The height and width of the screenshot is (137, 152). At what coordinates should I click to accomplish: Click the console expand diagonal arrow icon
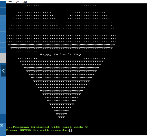click(x=17, y=2)
